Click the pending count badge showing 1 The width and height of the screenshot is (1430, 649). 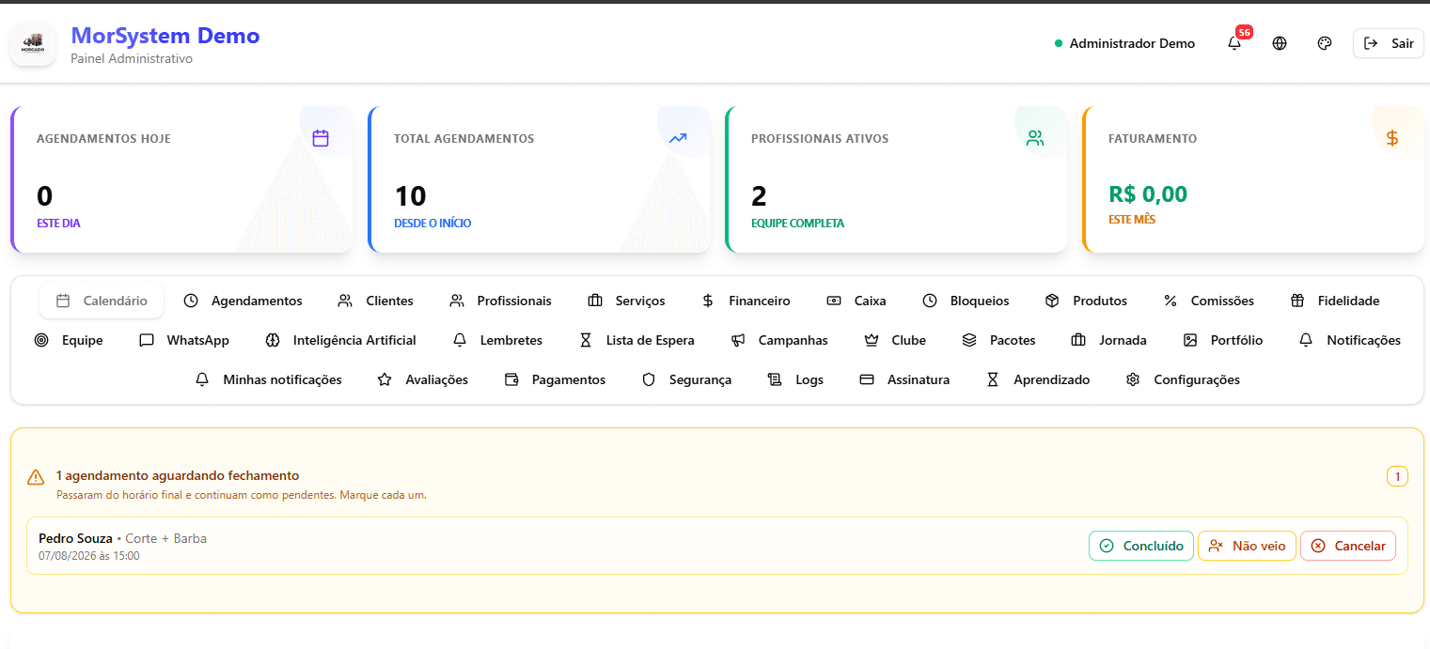pos(1397,477)
